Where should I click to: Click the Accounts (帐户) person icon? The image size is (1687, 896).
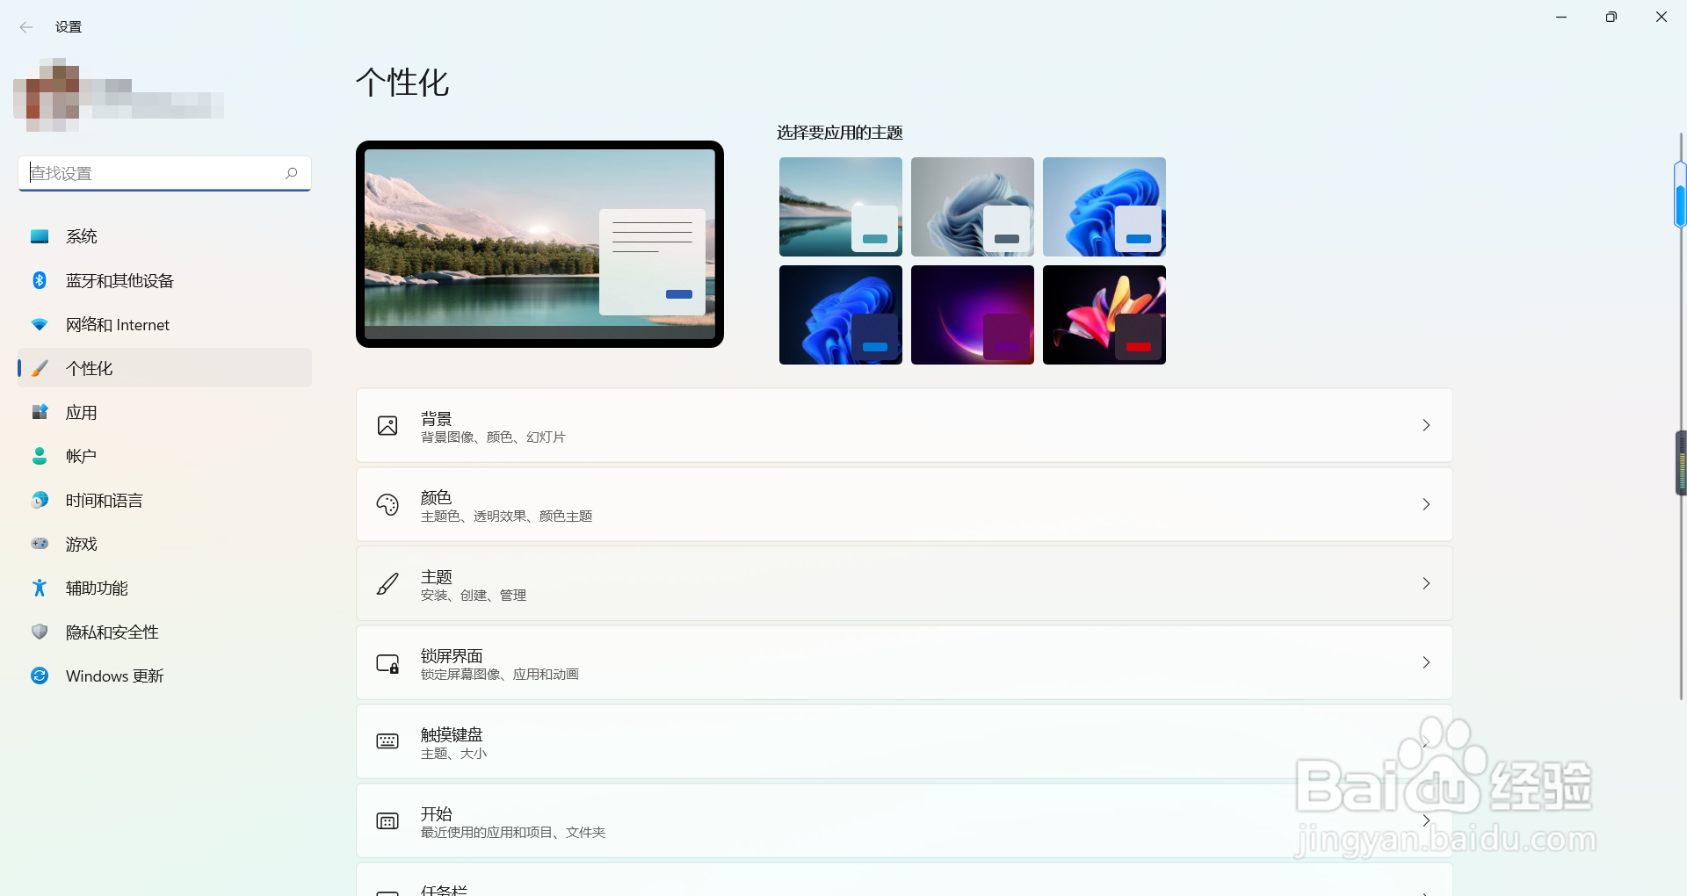[40, 456]
